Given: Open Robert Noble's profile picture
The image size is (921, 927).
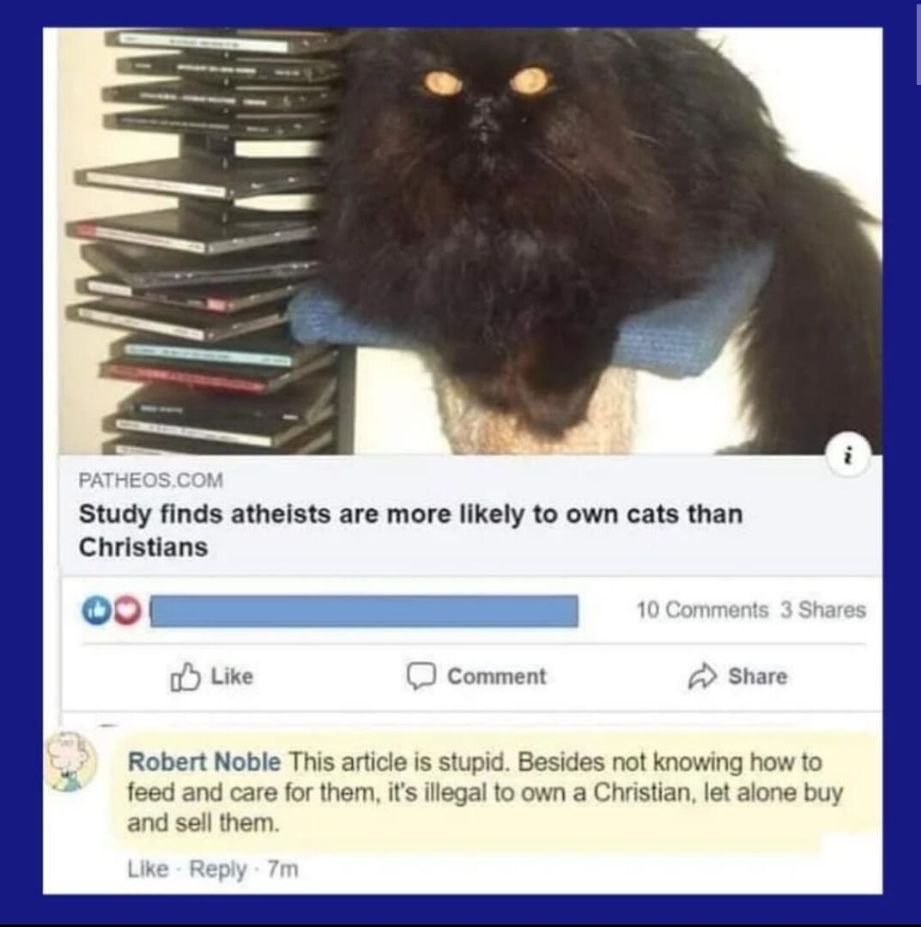Looking at the screenshot, I should [x=71, y=761].
